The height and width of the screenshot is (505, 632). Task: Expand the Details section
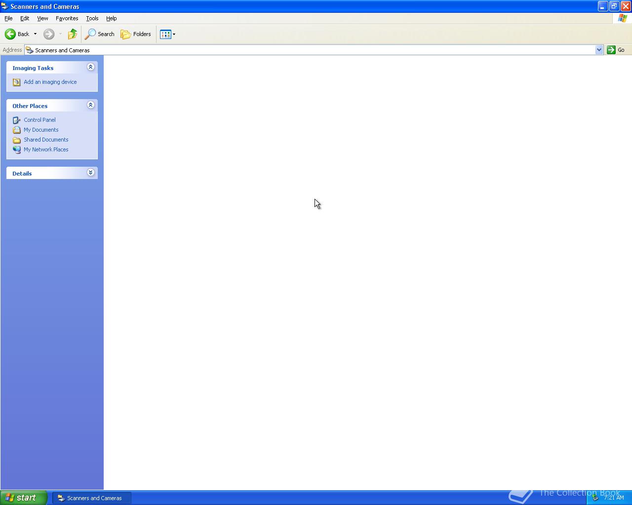point(90,173)
